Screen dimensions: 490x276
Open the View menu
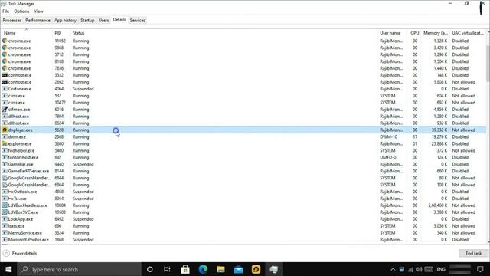(39, 11)
